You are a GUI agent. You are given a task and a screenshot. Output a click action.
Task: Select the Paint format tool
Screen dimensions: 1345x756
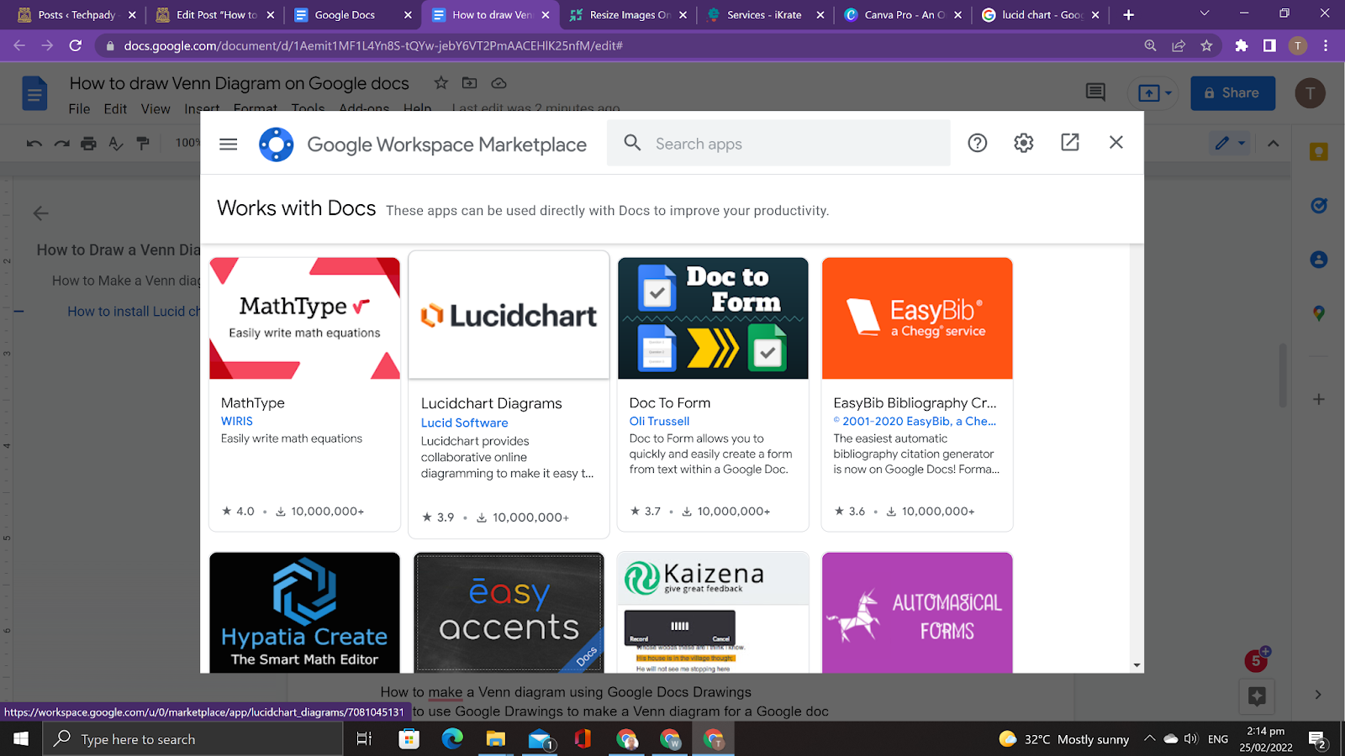143,144
